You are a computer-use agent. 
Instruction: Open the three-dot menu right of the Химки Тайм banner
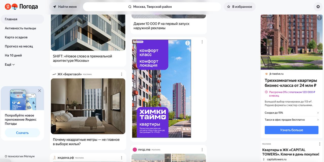[202, 42]
